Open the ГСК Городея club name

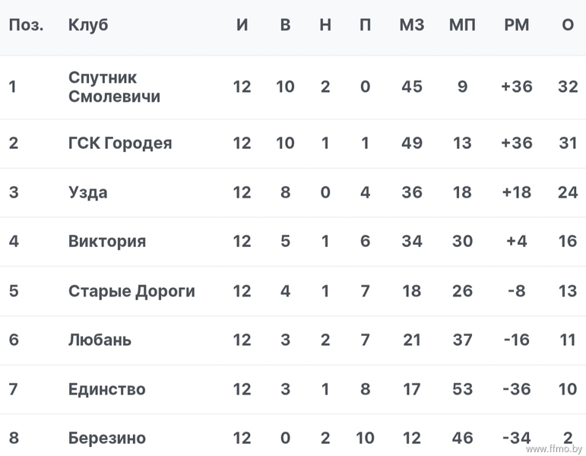pos(120,143)
